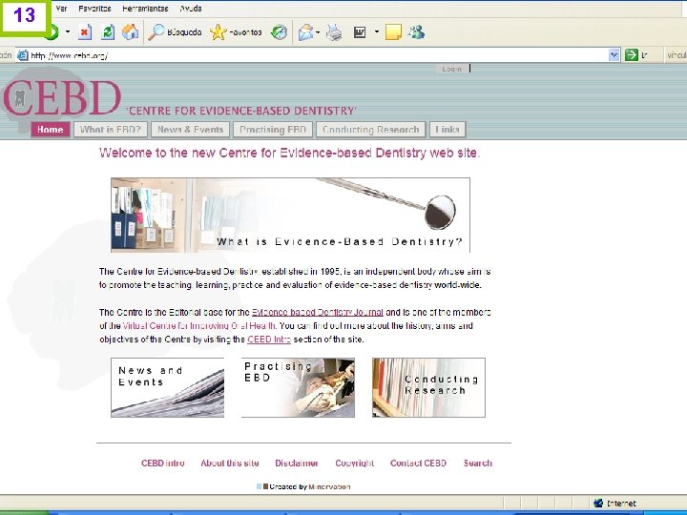Screen dimensions: 687x515
Task: Click the Edit (W) document icon
Action: [x=360, y=32]
